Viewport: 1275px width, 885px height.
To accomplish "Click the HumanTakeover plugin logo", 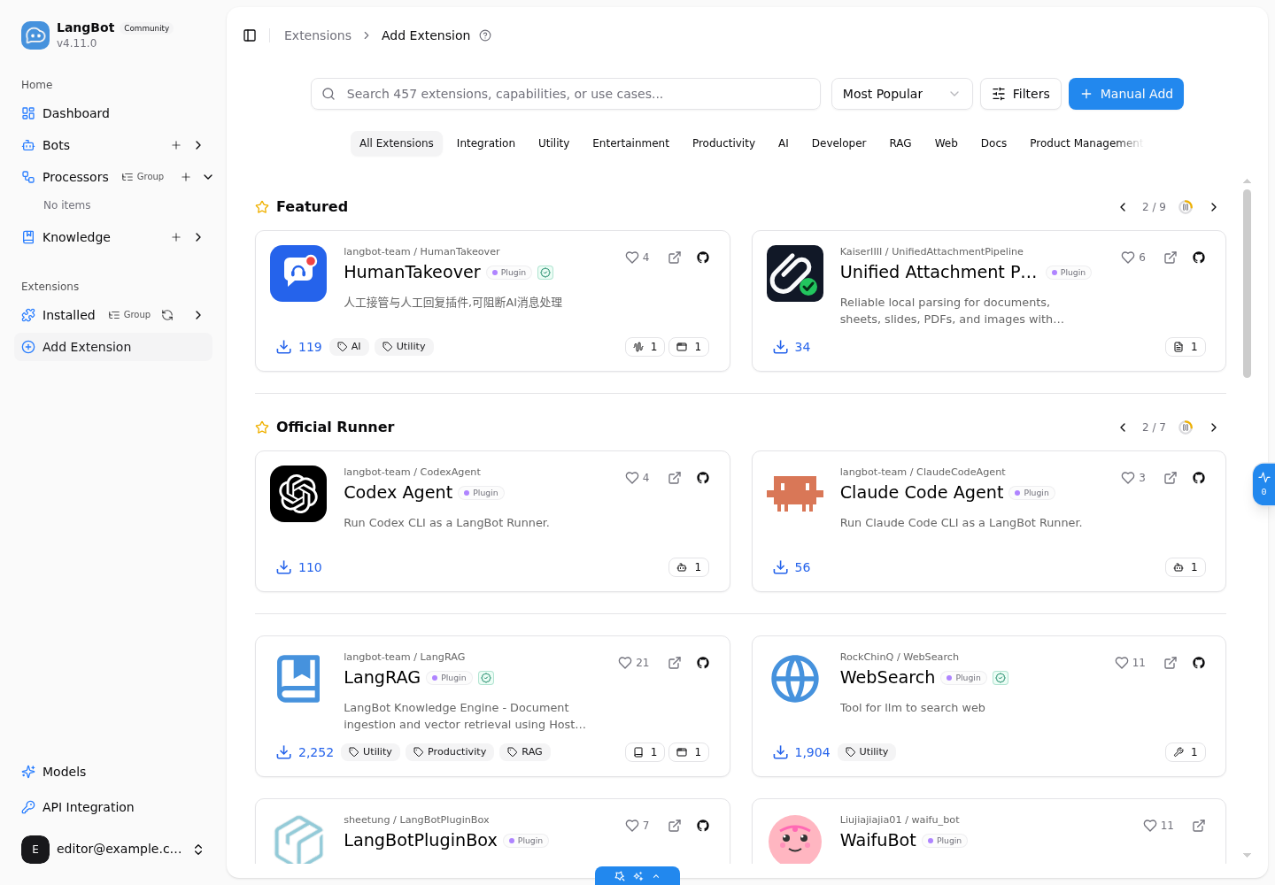I will pos(298,273).
